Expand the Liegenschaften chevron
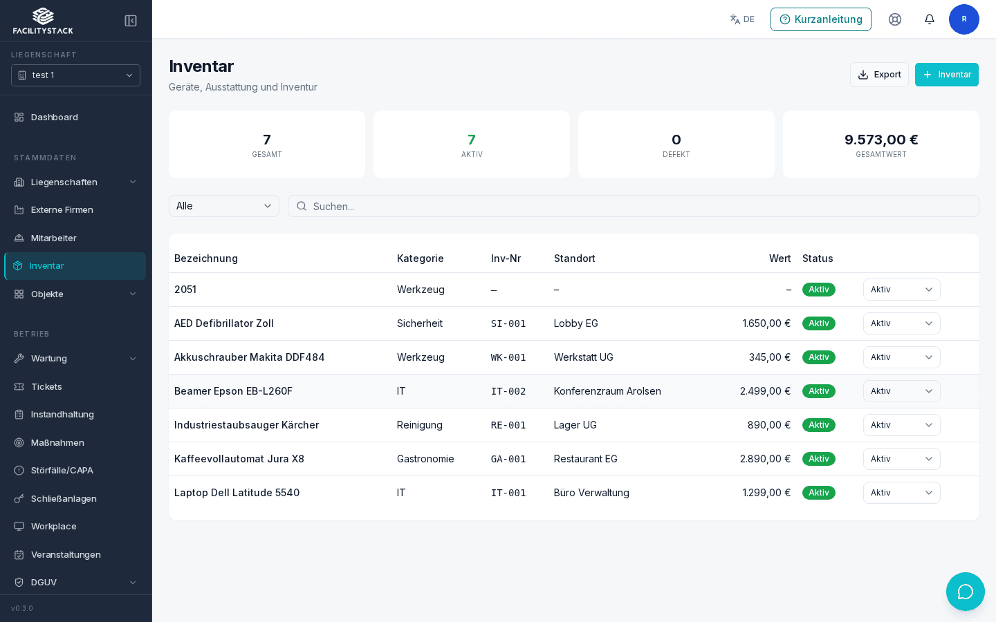 tap(133, 182)
